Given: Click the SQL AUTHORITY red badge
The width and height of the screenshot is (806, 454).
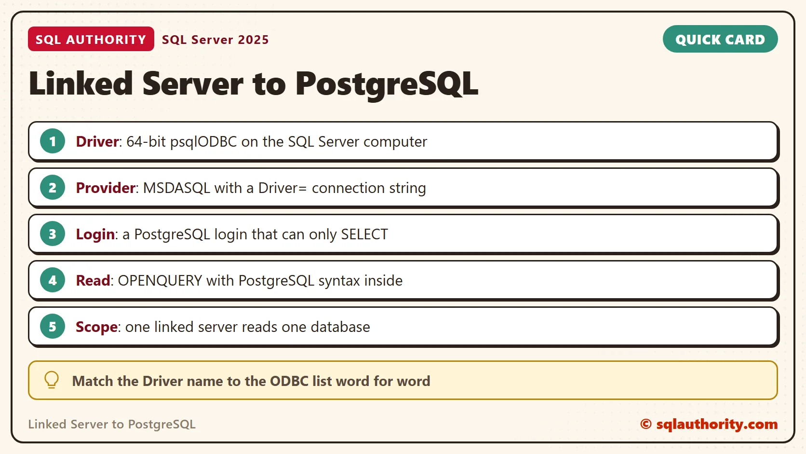Looking at the screenshot, I should tap(91, 39).
